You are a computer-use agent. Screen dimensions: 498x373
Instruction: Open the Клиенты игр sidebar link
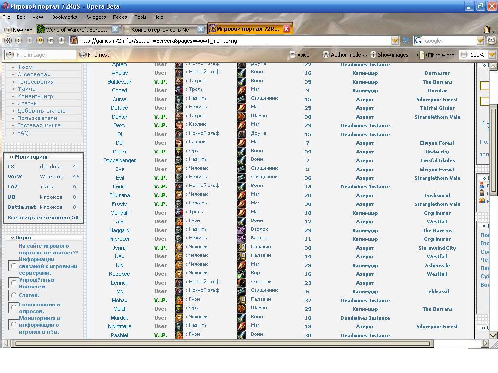[35, 97]
